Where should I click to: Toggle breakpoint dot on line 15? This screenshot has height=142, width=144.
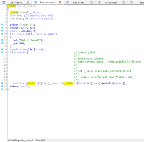(x=2, y=49)
